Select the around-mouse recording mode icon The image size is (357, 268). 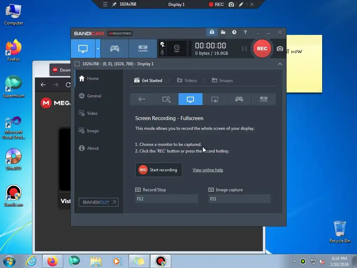[215, 99]
